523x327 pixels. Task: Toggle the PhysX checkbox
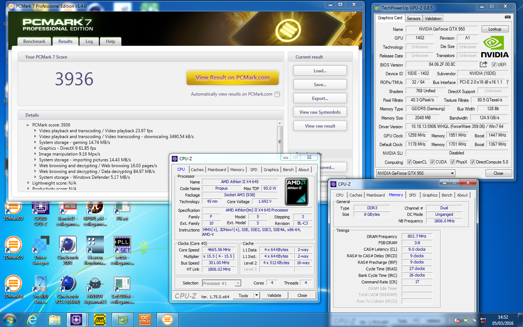tap(453, 162)
